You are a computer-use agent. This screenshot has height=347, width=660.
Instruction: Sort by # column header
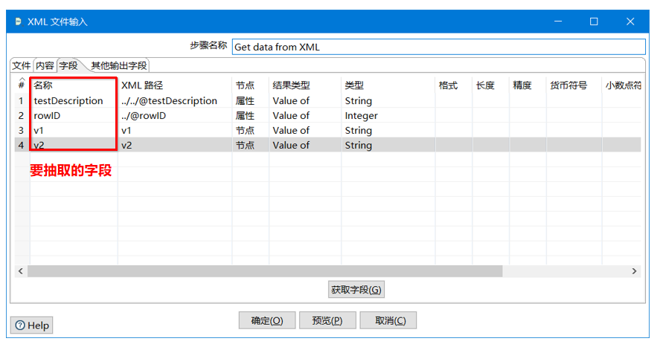pyautogui.click(x=22, y=85)
